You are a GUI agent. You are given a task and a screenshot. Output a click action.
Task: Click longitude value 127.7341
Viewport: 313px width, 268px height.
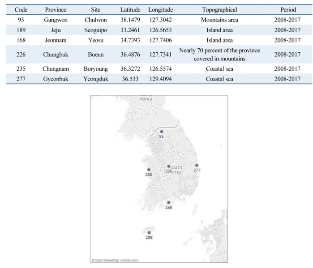160,55
